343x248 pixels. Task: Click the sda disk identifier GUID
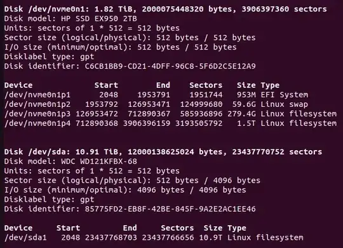(x=170, y=209)
